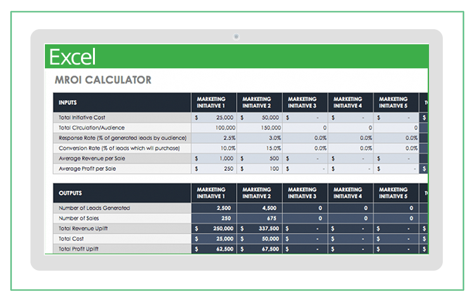Select Initiative 2 Total Circulation/Audience cell 150,000

click(259, 128)
